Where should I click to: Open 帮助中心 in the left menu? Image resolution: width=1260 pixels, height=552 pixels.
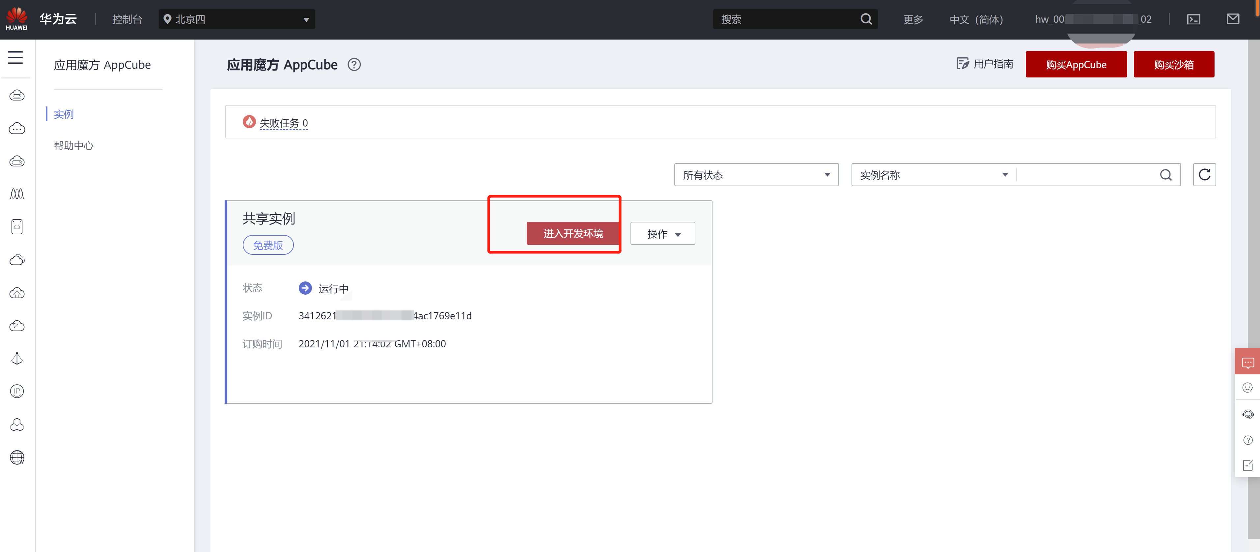coord(73,145)
